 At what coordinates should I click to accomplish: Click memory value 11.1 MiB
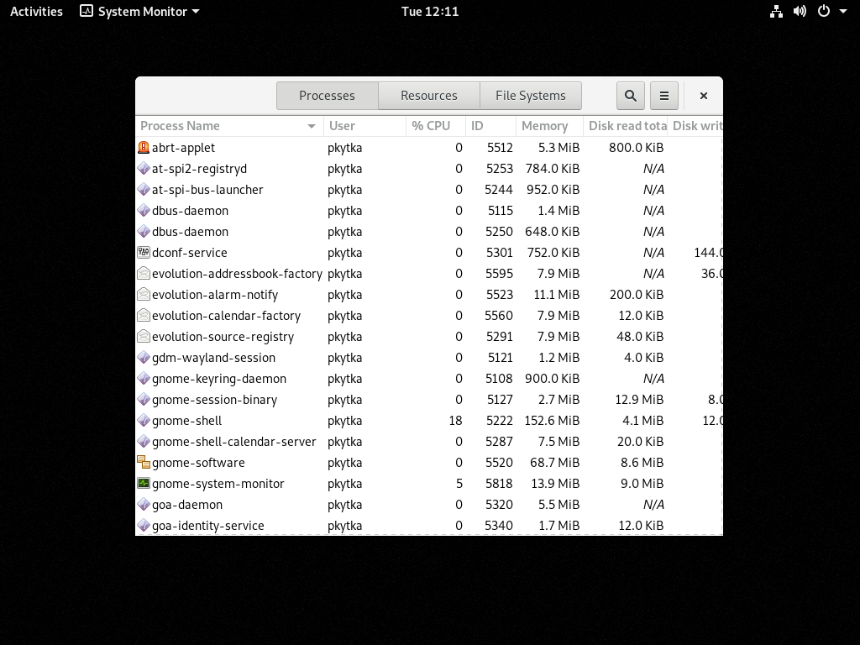coord(556,295)
